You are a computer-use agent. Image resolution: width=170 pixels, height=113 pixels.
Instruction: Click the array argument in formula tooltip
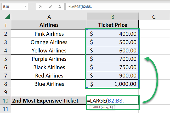[105, 107]
